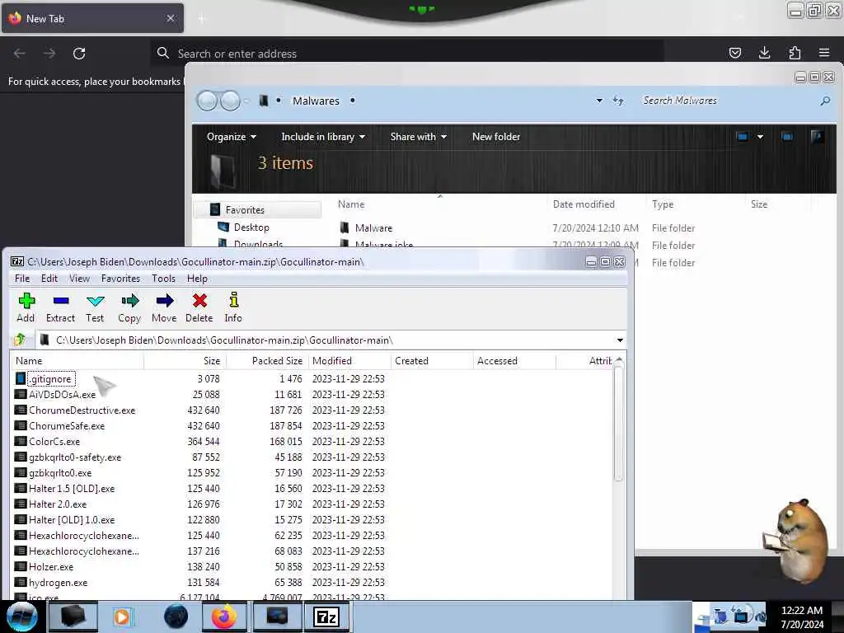The width and height of the screenshot is (844, 633).
Task: Click the Test icon in 7-Zip
Action: (96, 300)
